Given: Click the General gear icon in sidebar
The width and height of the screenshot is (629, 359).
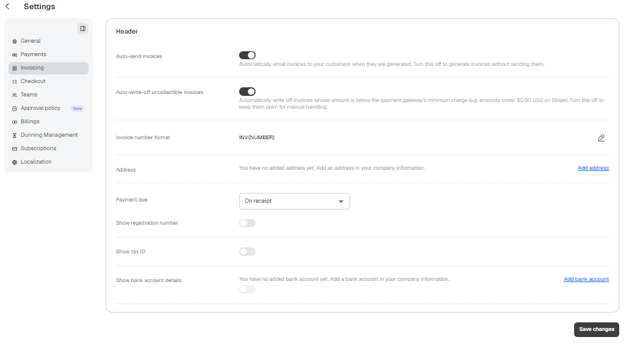Looking at the screenshot, I should (15, 42).
